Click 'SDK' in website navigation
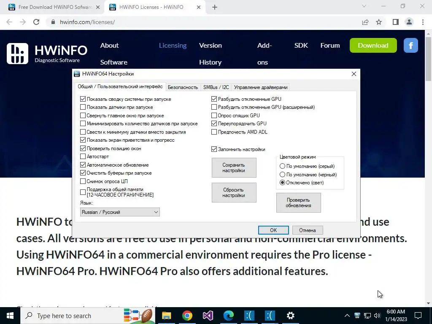The image size is (432, 324). point(301,46)
